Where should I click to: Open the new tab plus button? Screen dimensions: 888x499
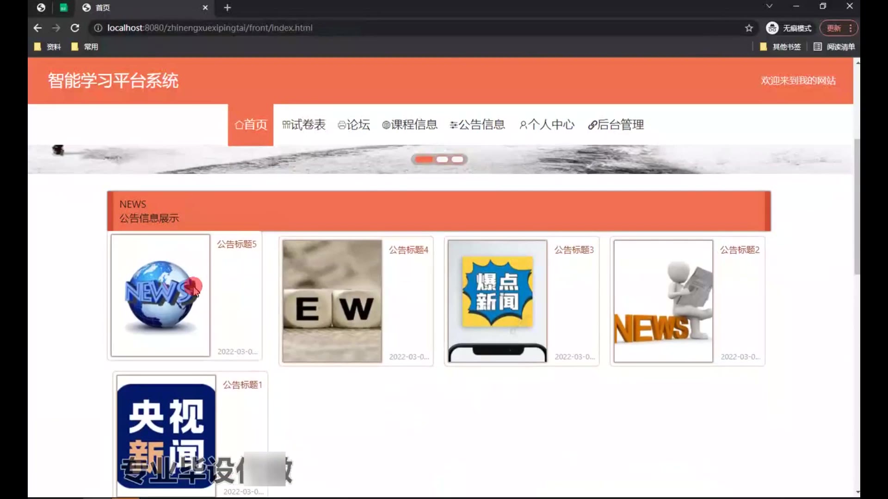click(227, 7)
